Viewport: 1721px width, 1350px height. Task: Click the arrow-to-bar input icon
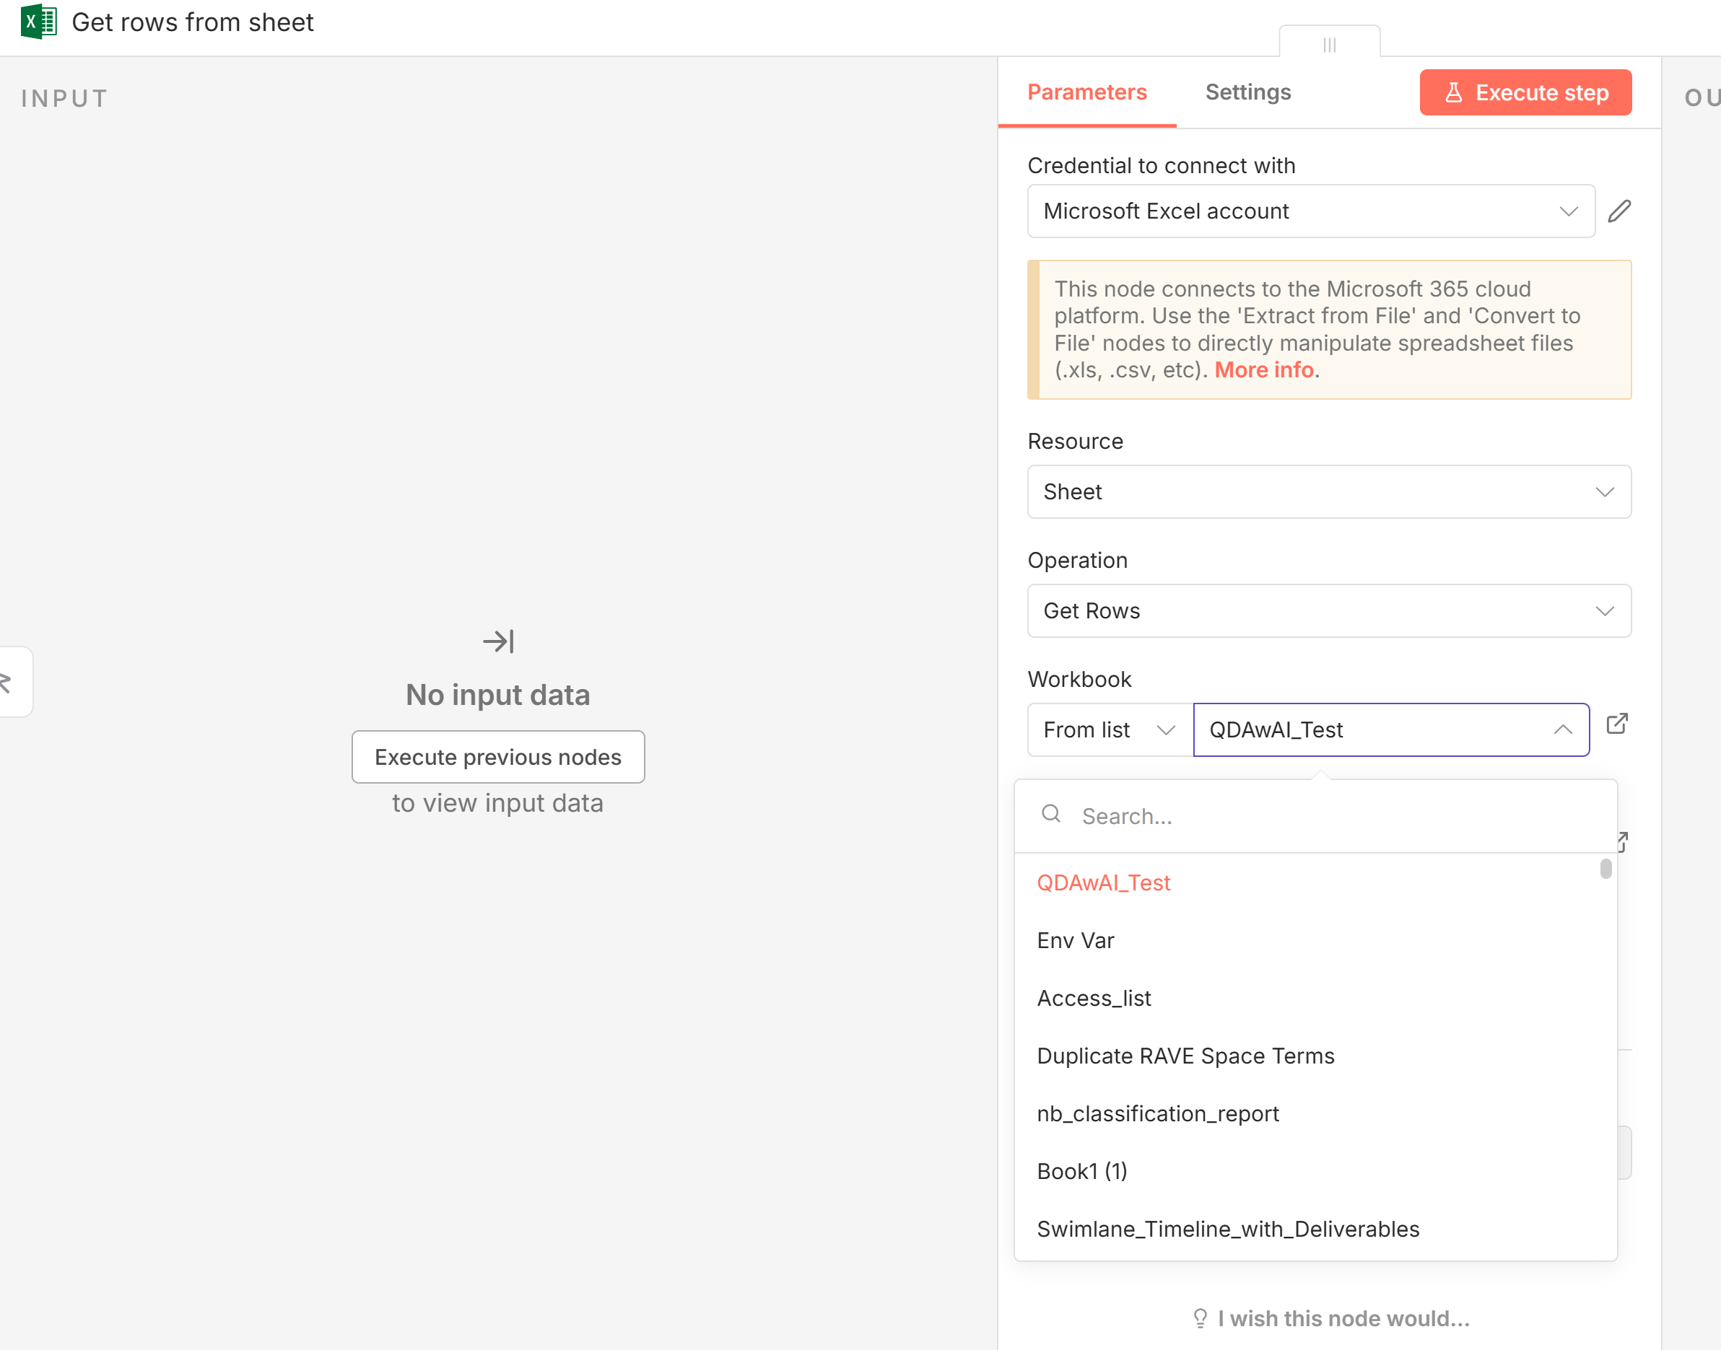pos(498,641)
